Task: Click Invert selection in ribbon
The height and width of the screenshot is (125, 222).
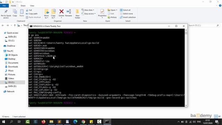Action: [x=128, y=17]
